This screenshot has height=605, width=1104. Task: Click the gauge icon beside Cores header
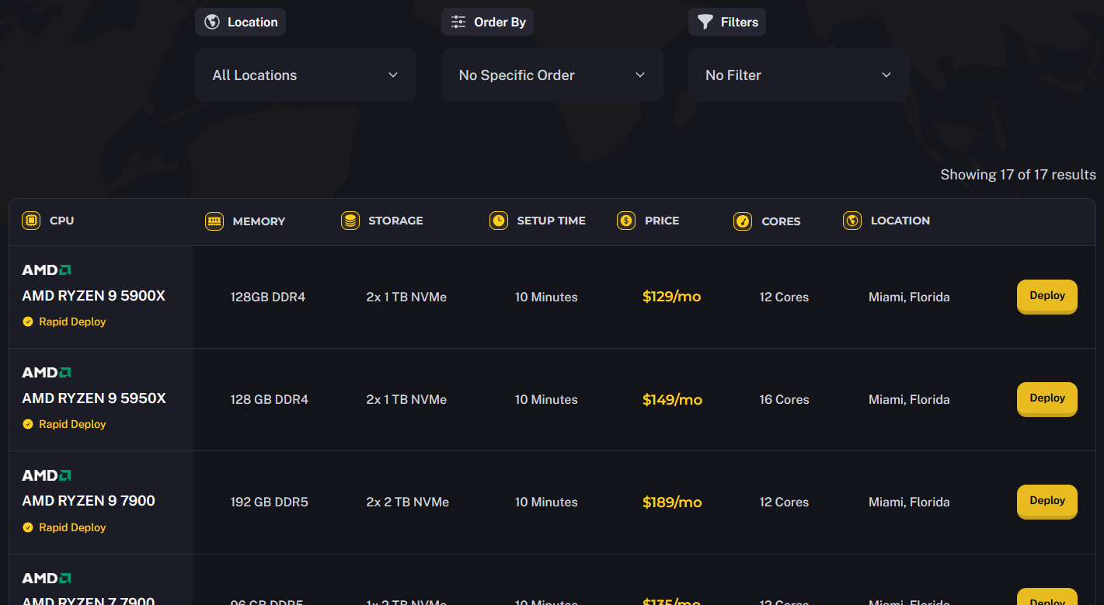(743, 221)
